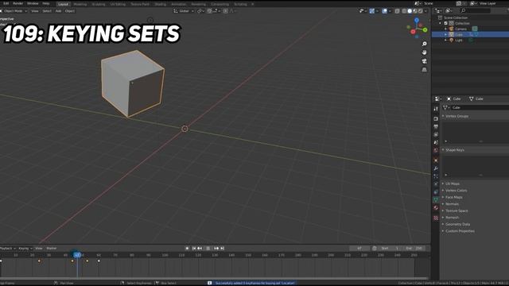
Task: Switch perspective/orthographic grid icon
Action: coord(424,70)
